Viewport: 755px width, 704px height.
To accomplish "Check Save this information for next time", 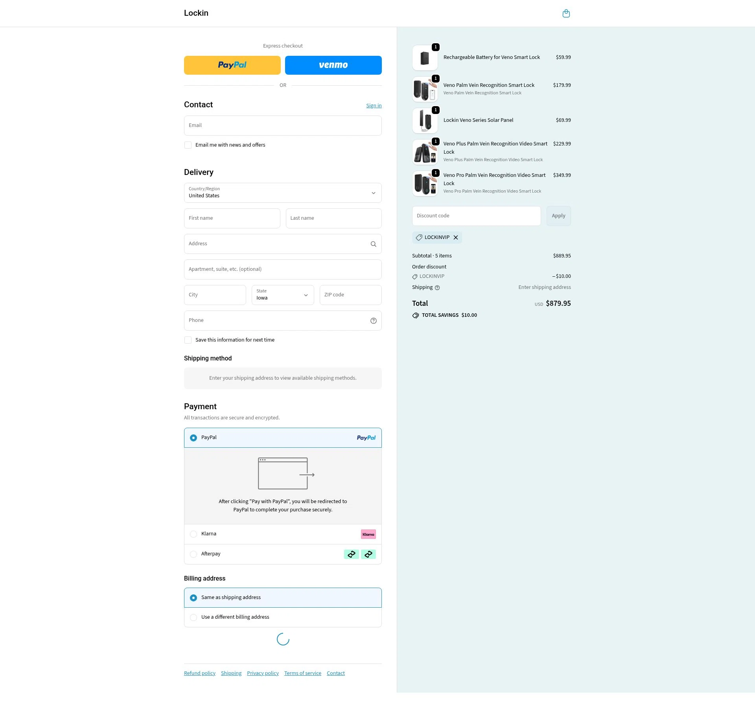I will click(x=188, y=340).
